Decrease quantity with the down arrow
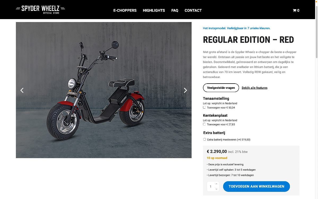The image size is (318, 199). point(216,189)
